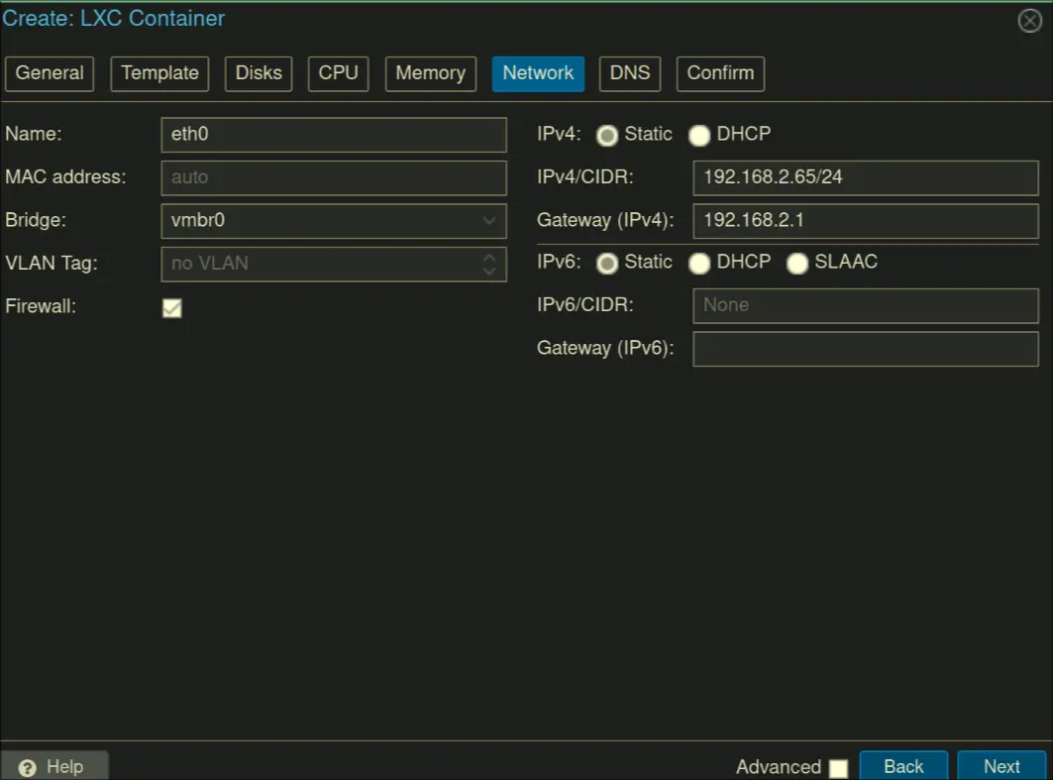Click the IPv6/CIDR input field
The image size is (1053, 780).
(x=865, y=305)
